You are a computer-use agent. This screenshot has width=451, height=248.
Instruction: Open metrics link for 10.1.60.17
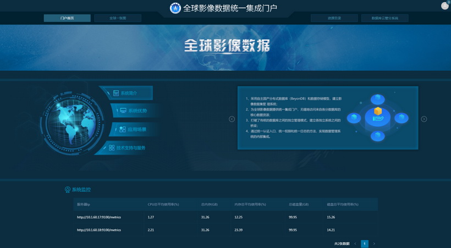(99, 217)
